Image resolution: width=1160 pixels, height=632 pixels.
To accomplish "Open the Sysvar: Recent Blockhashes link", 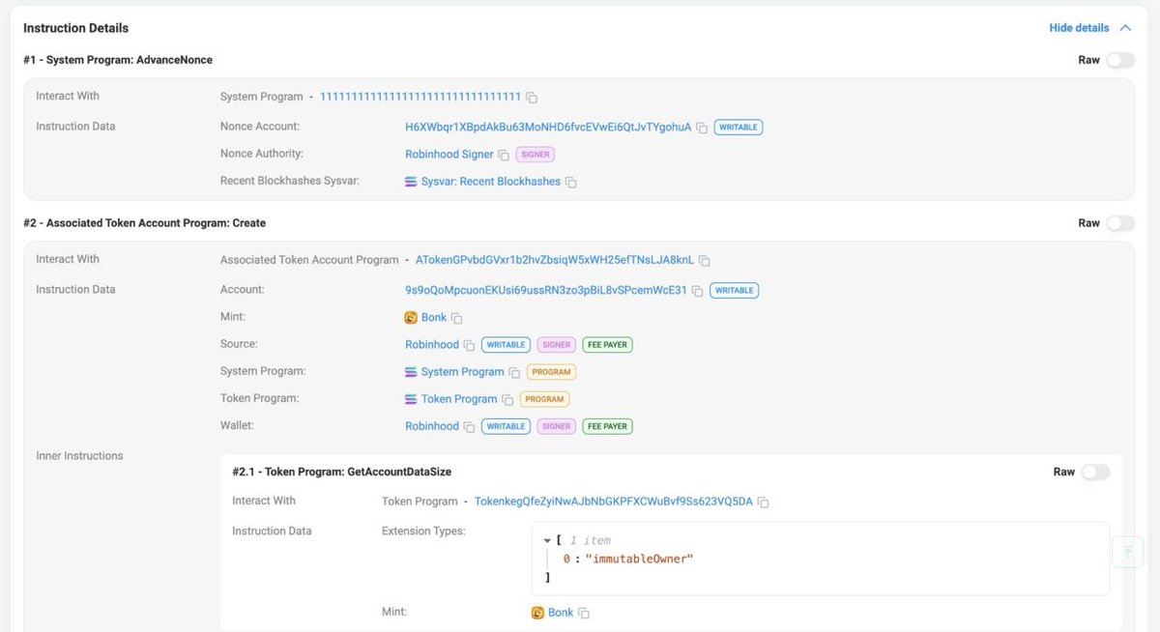I will pos(490,181).
